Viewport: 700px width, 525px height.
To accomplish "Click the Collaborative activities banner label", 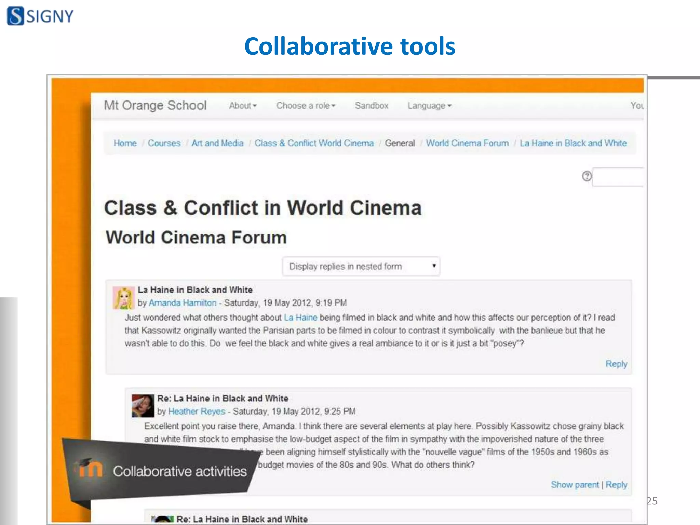I will (180, 471).
